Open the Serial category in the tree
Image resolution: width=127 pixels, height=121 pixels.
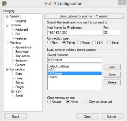(x=19, y=96)
